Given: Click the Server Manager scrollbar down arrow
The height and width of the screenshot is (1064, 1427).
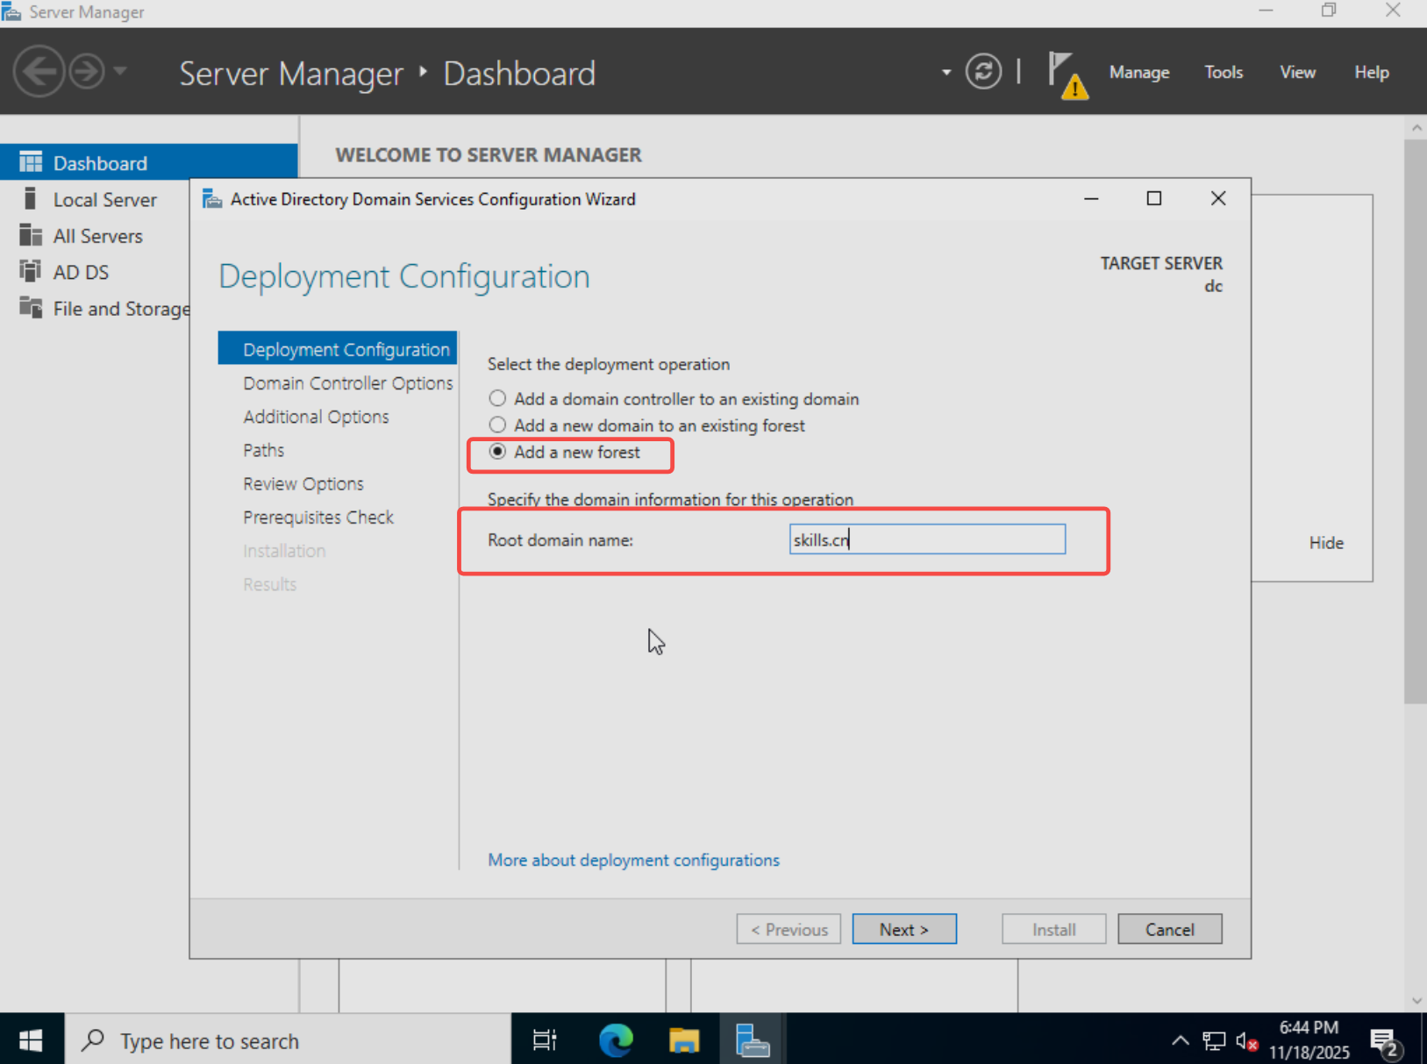Looking at the screenshot, I should click(1416, 1001).
